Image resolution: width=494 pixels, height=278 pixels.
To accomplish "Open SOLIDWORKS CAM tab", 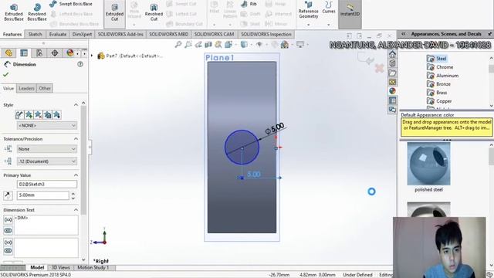I will 214,34.
